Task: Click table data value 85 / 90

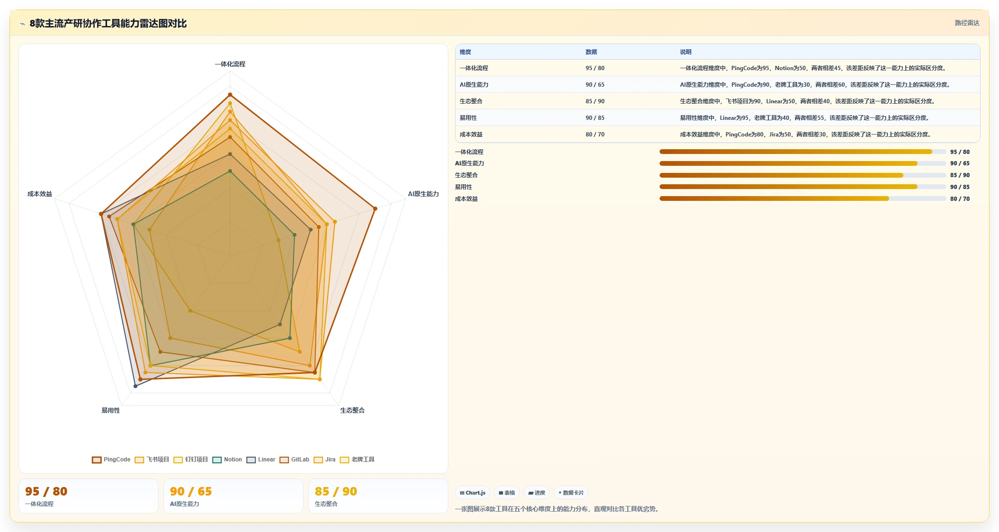Action: [595, 101]
